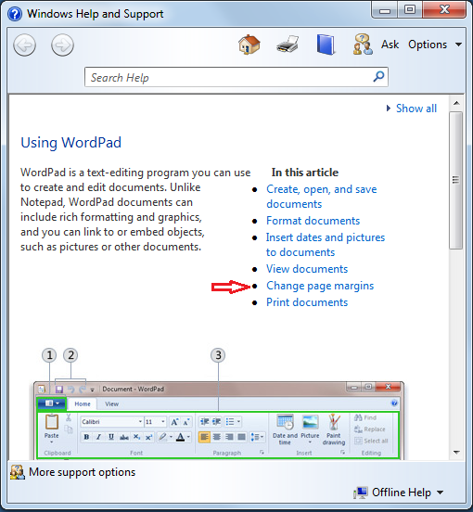The height and width of the screenshot is (512, 473).
Task: Click the vertical scrollbar thumb
Action: [455, 180]
